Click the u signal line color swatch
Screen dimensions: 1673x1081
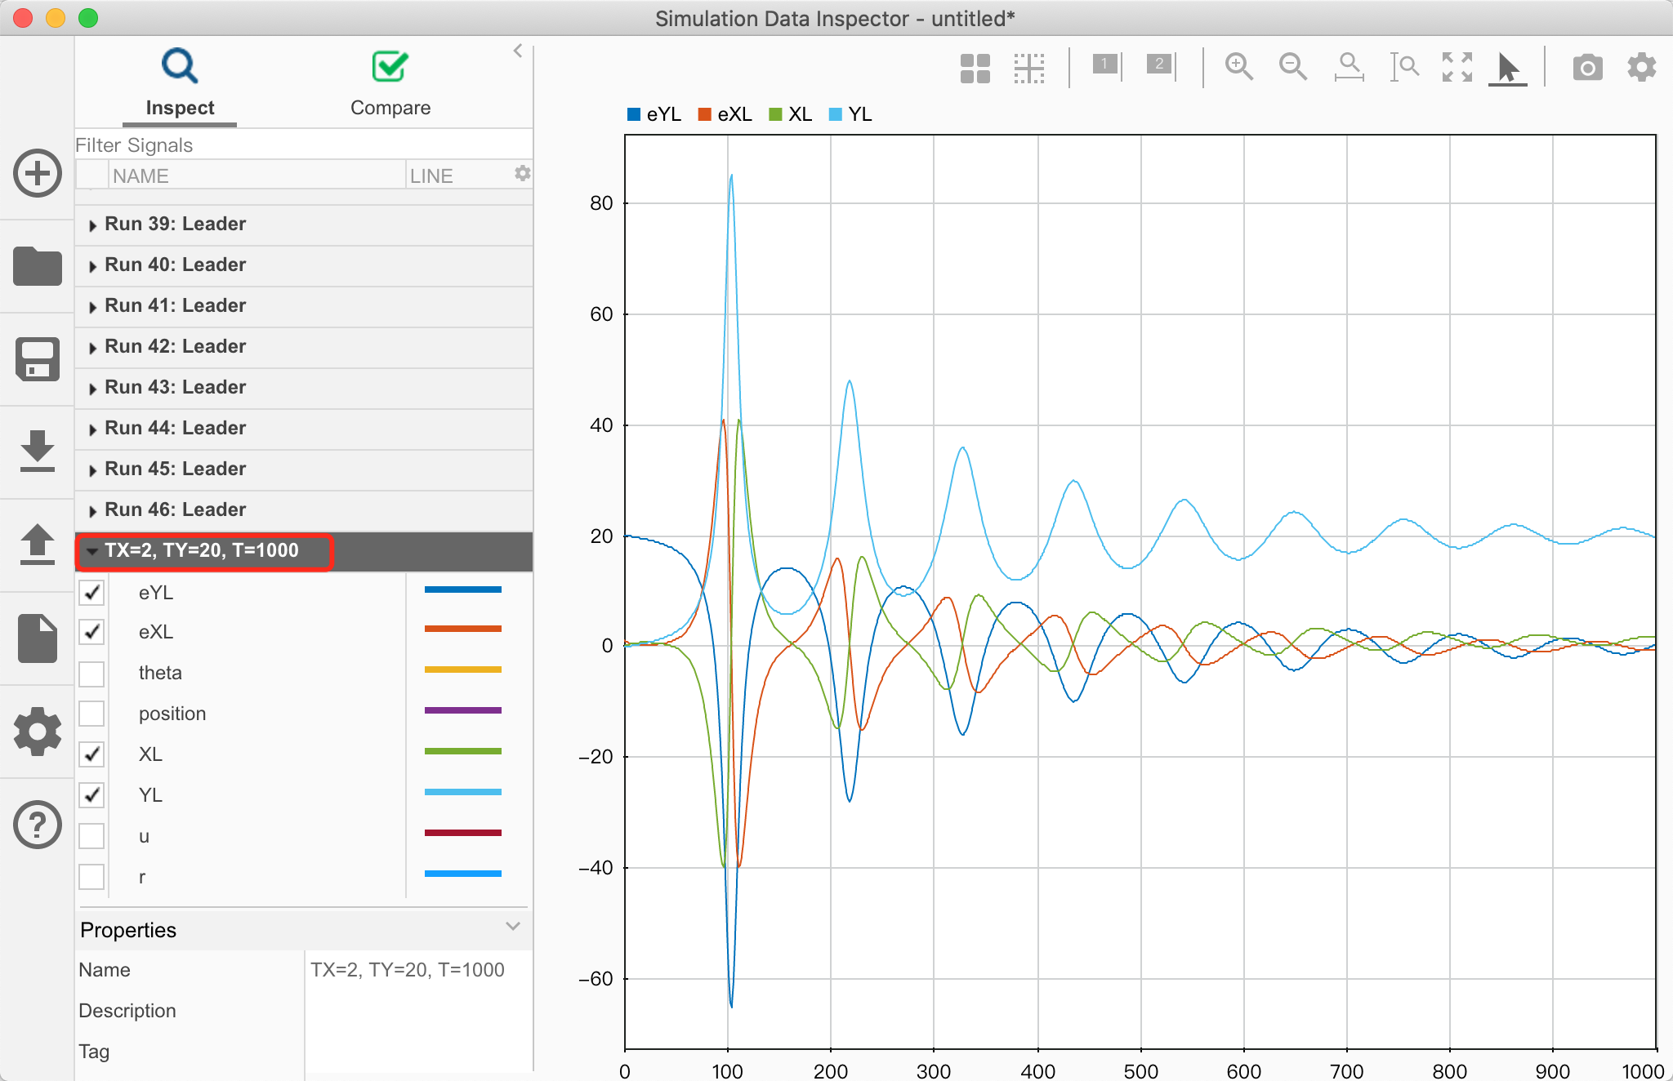462,833
